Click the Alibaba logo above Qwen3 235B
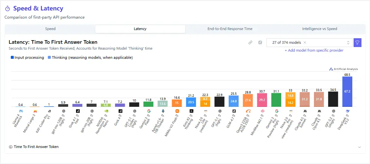Viewport: 370px width, 164px height. click(248, 111)
